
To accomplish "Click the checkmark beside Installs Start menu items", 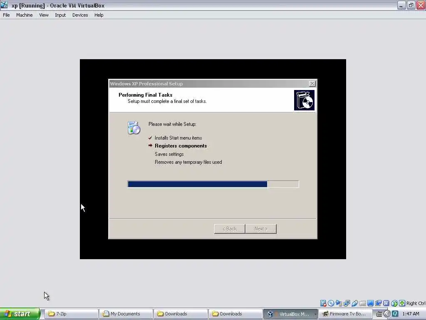I will [x=150, y=137].
